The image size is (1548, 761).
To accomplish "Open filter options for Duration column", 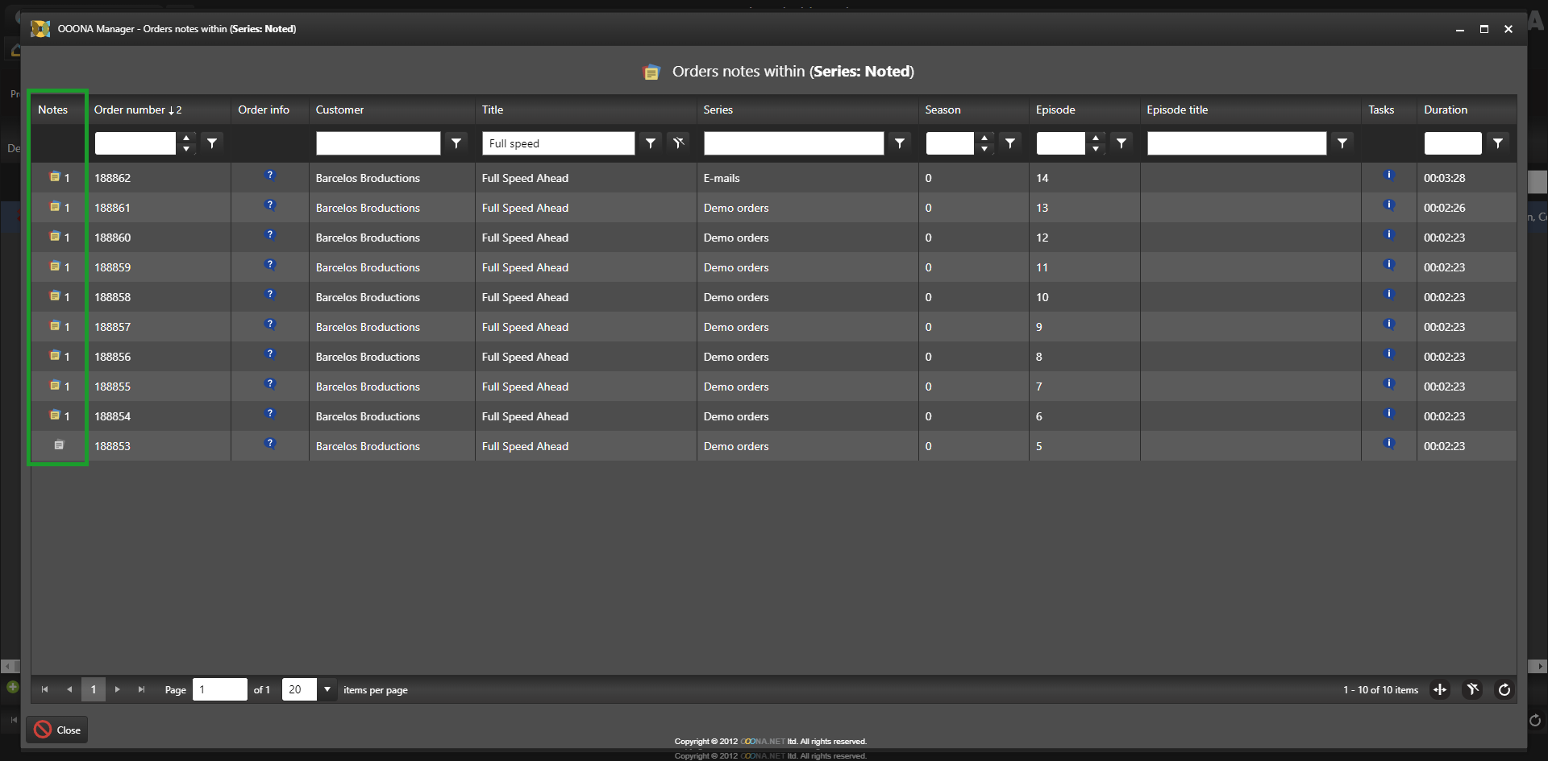I will pyautogui.click(x=1497, y=143).
